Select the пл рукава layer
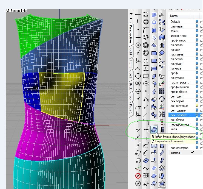Viewport: 203px width, 189px height. click(x=177, y=78)
